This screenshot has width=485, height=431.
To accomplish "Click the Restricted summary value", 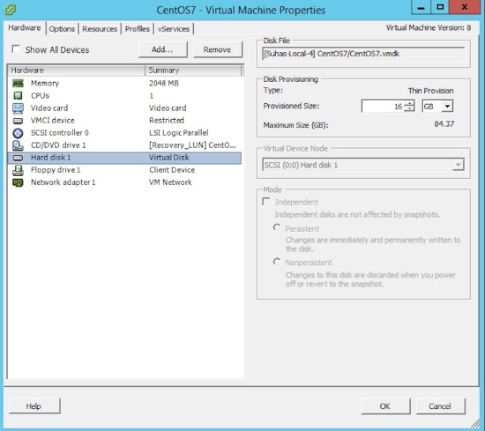I will 167,120.
